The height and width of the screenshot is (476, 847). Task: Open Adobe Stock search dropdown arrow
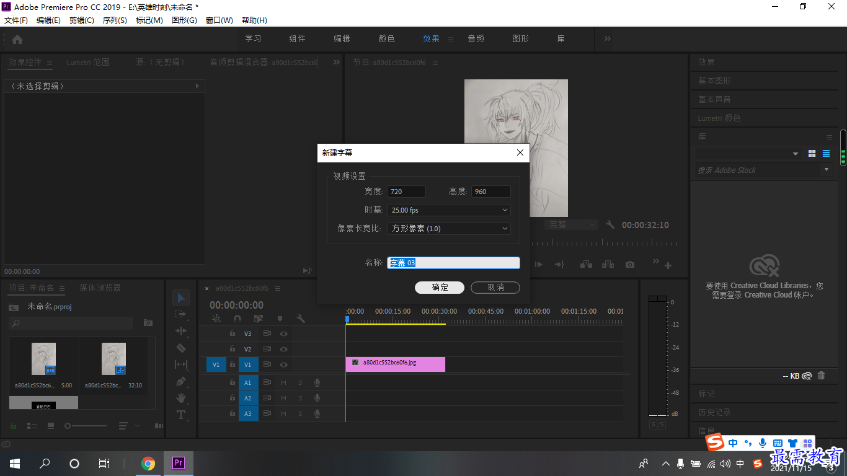tap(827, 170)
